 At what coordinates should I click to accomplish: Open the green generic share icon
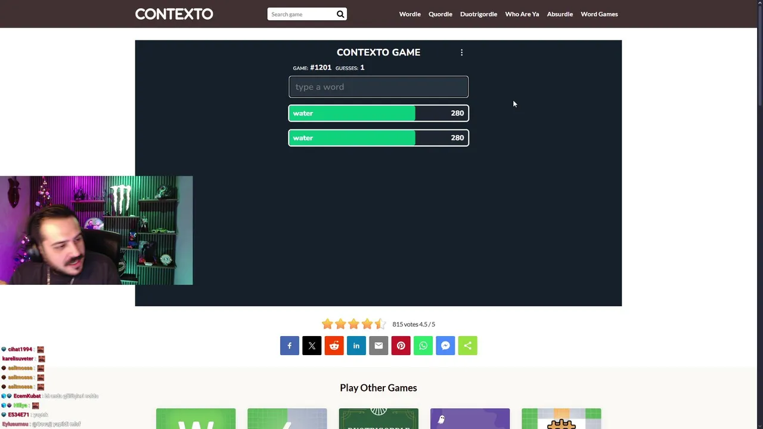pos(467,346)
